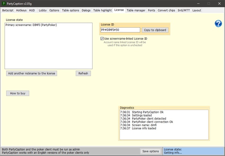Minimize the PartyCaption window
The image size is (225, 156).
(x=198, y=4)
